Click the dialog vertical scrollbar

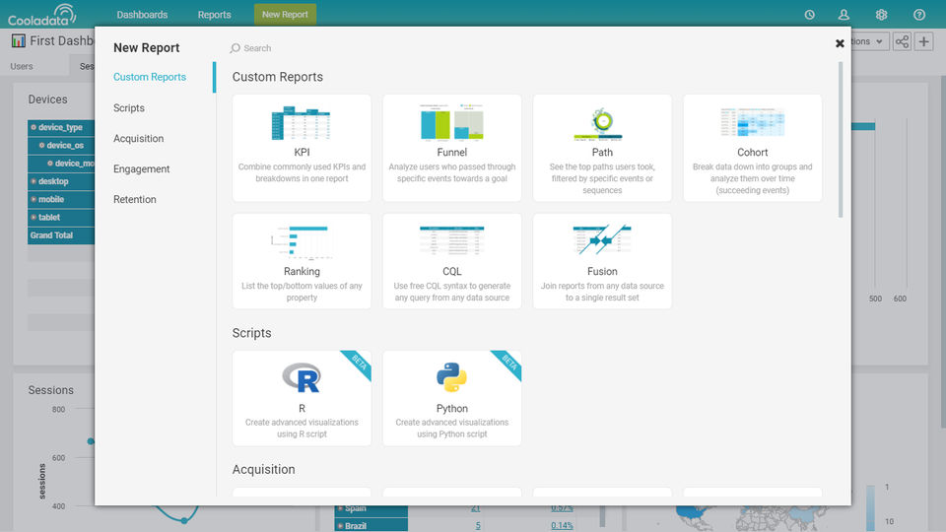tap(841, 139)
